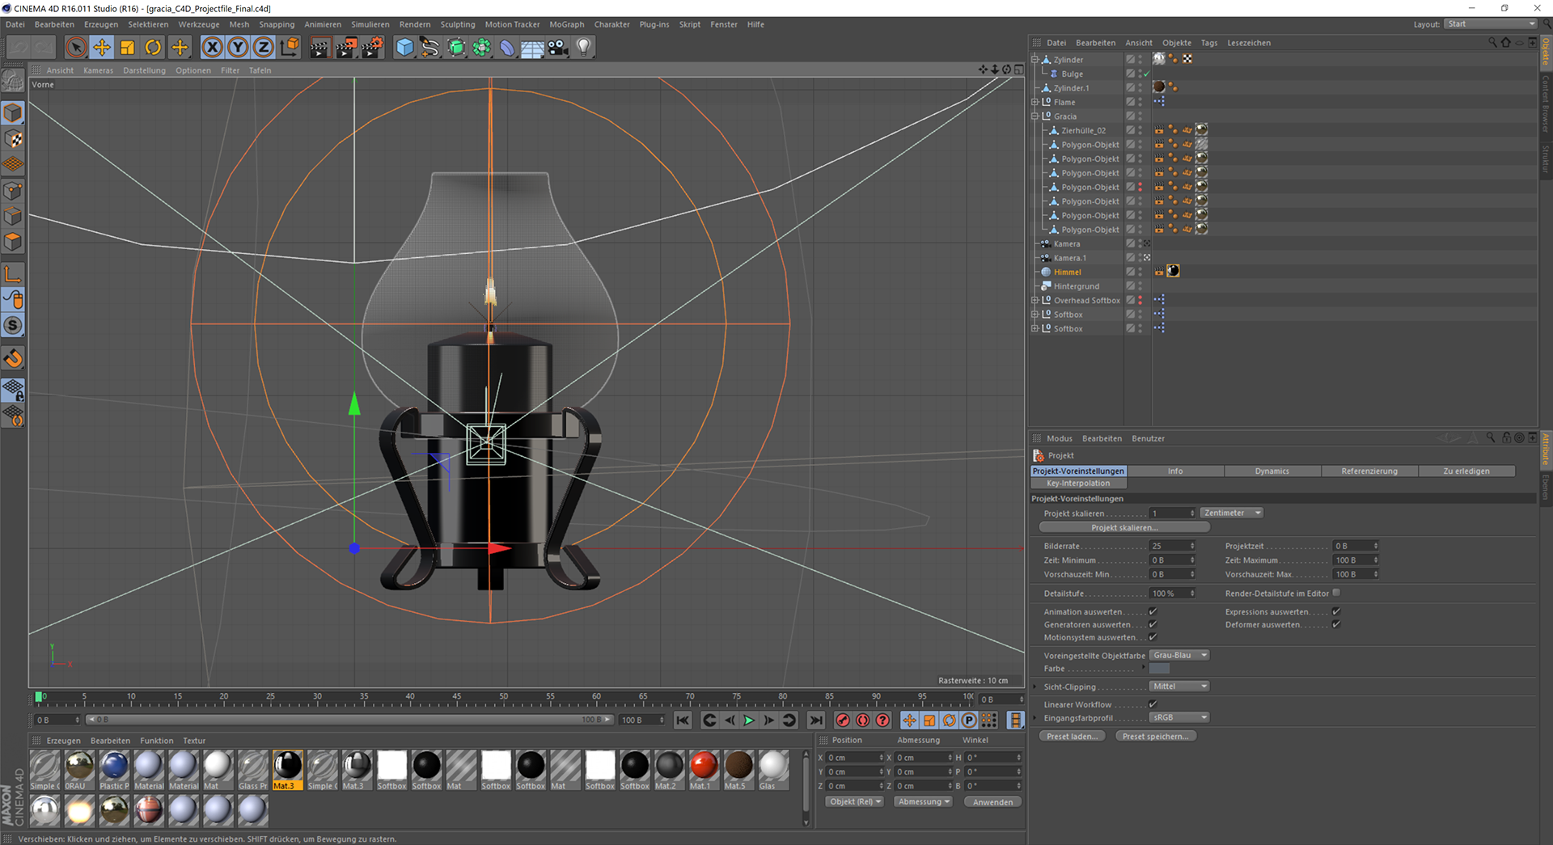Record active objects keyframe button

click(x=843, y=720)
